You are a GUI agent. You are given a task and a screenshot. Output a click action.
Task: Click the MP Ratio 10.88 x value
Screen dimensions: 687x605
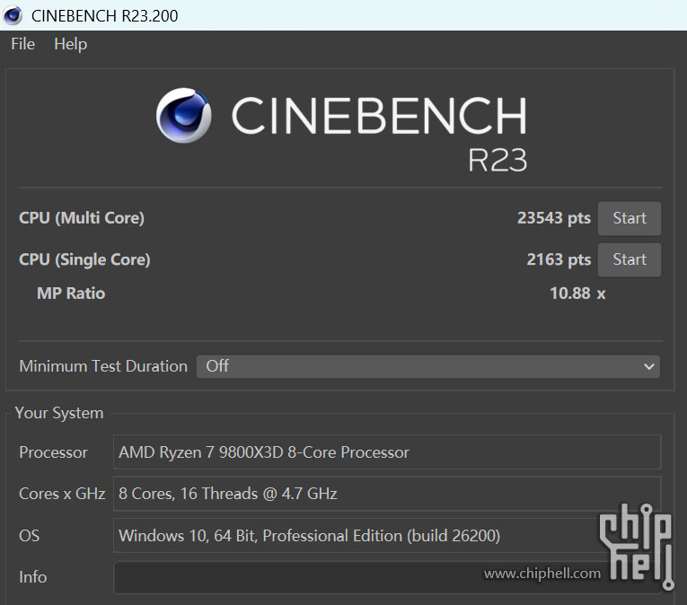577,293
